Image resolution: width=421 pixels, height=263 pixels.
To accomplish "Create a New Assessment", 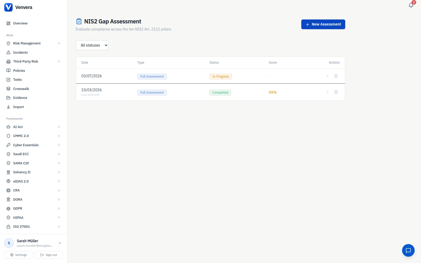I will [323, 24].
